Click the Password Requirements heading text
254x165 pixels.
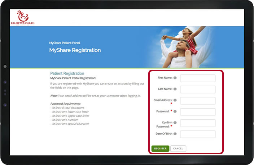click(x=66, y=104)
